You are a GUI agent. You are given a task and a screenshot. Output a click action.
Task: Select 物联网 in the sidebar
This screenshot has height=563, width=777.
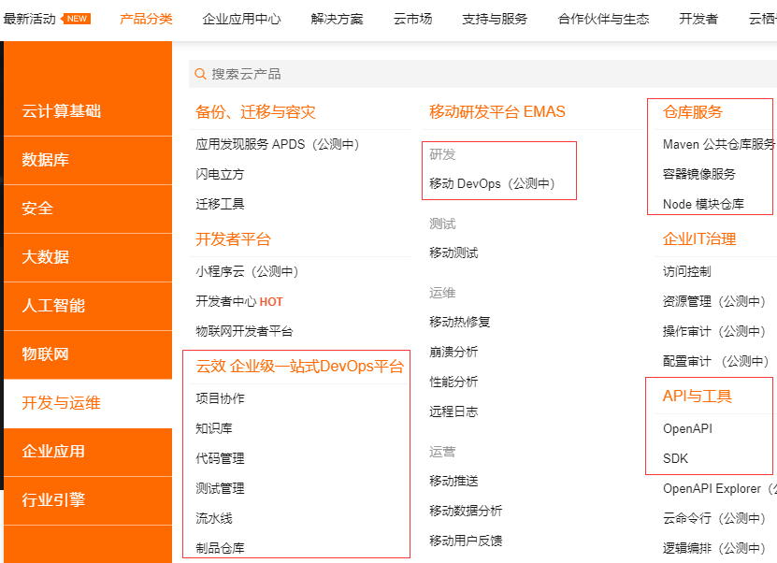88,354
